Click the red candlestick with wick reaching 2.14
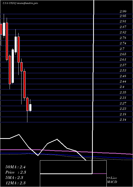Screen dimensions: 133x187 pos(27,104)
